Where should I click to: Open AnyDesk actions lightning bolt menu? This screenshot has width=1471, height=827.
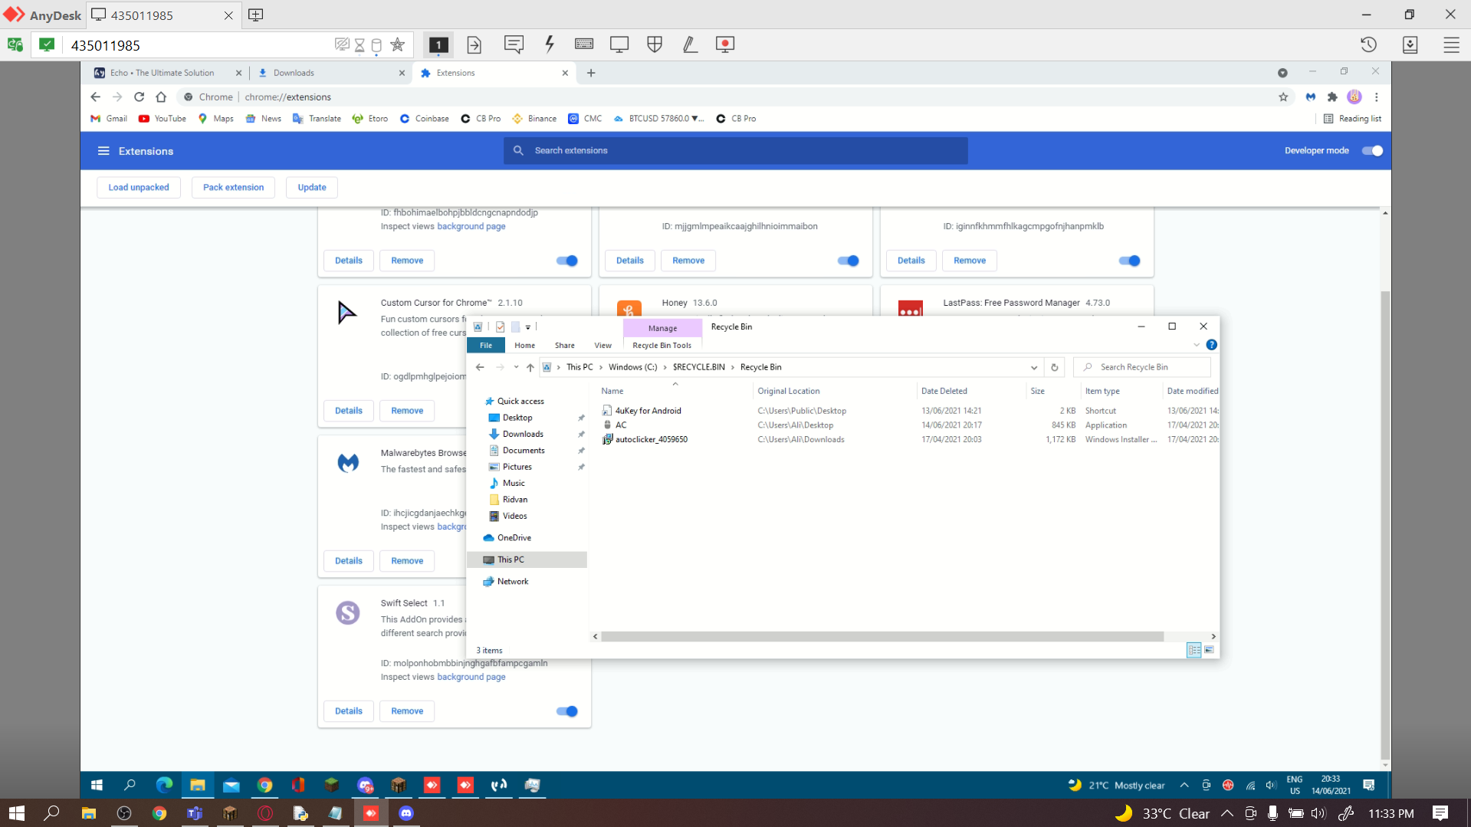pos(550,44)
